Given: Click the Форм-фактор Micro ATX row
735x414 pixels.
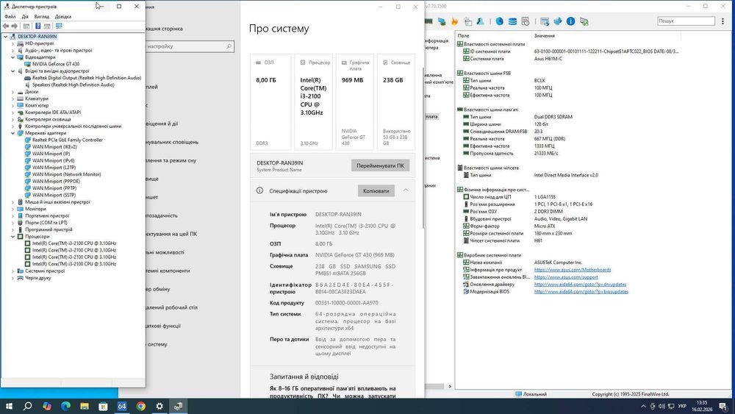Looking at the screenshot, I should tap(570, 226).
